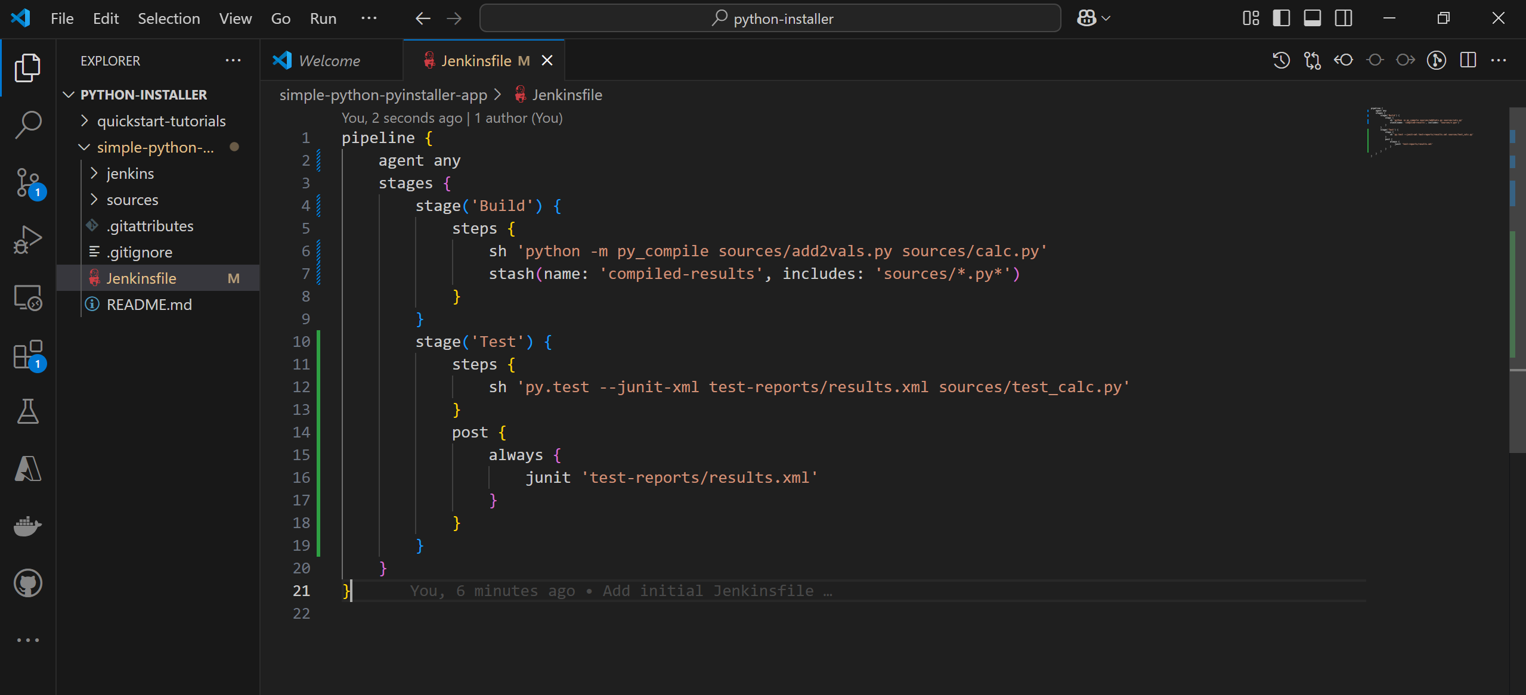Open Copilot dropdown chevron

pyautogui.click(x=1106, y=18)
